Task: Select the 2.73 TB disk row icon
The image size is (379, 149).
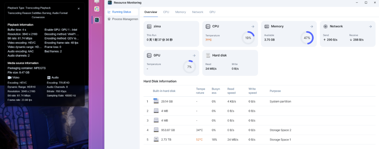Action: 156,139
